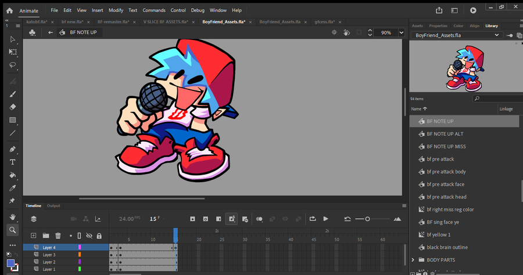
Task: Select the Eyedropper tool
Action: pos(12,188)
